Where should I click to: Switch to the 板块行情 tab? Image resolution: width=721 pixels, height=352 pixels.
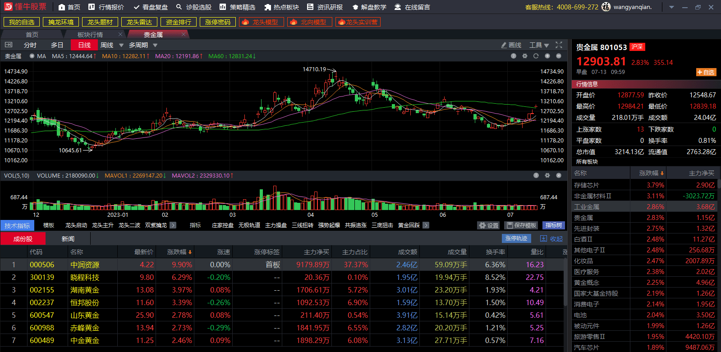90,35
